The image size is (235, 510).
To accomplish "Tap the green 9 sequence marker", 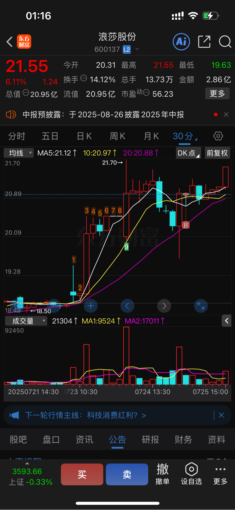I will [x=126, y=247].
